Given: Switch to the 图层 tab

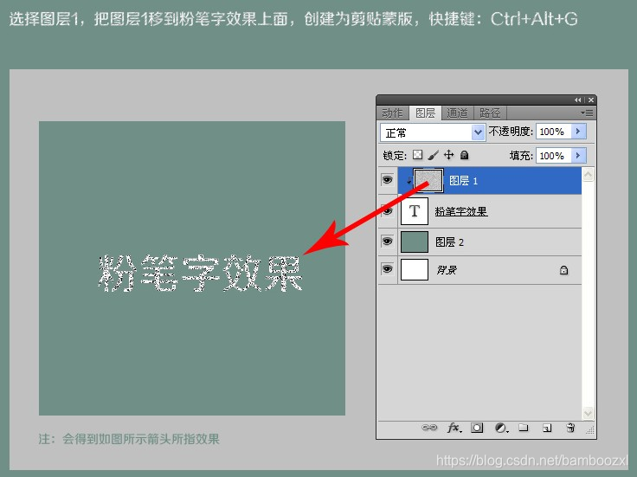Looking at the screenshot, I should click(x=425, y=113).
